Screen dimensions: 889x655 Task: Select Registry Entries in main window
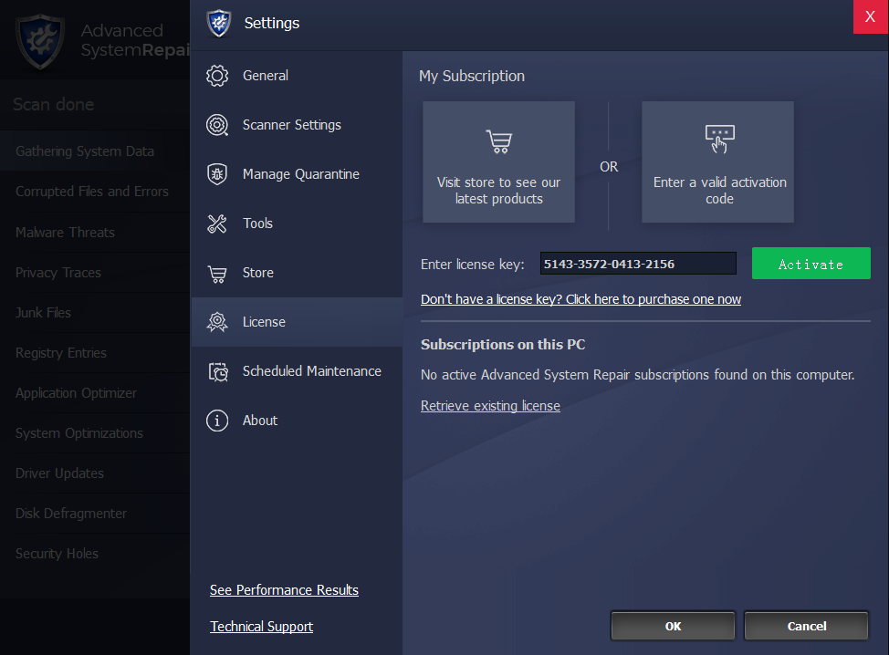click(x=95, y=353)
